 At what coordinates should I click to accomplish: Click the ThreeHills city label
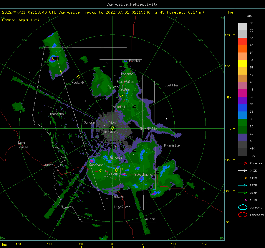[x=148, y=129]
